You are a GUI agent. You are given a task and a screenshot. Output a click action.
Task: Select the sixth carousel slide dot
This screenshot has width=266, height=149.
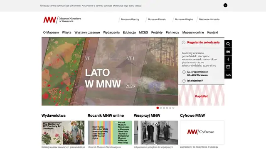coord(173,108)
